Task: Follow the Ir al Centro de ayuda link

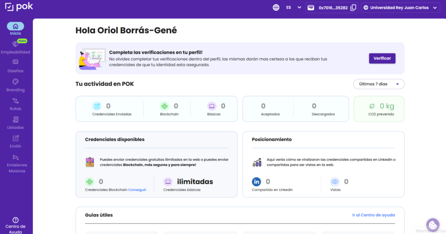Action: 373,215
